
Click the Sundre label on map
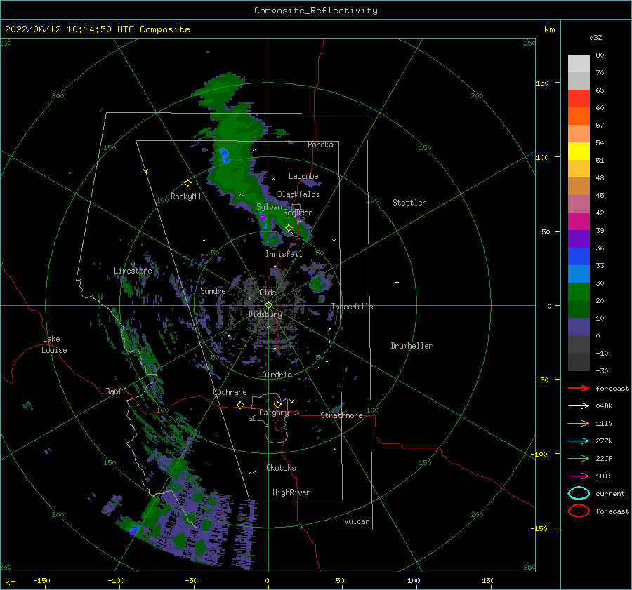pyautogui.click(x=213, y=290)
